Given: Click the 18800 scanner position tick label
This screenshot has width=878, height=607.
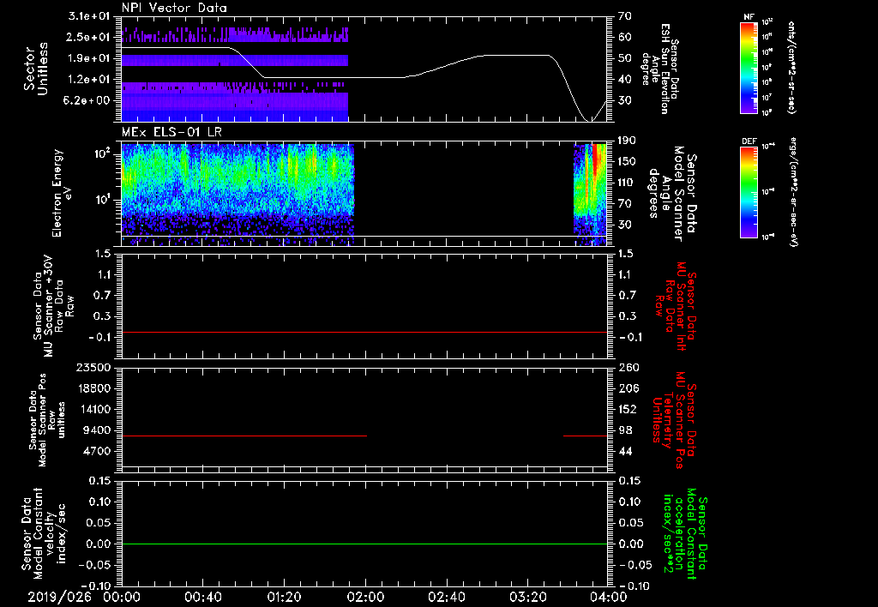Looking at the screenshot, I should tap(93, 388).
